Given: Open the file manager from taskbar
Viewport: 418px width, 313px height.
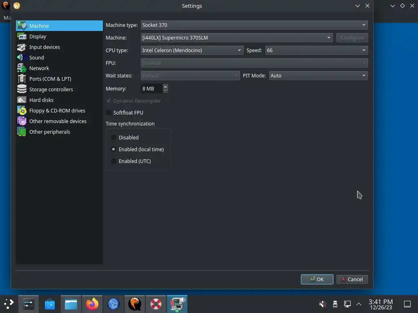Looking at the screenshot, I should [x=71, y=304].
